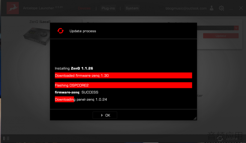246x143 pixels.
Task: Open the System tab
Action: pyautogui.click(x=132, y=8)
